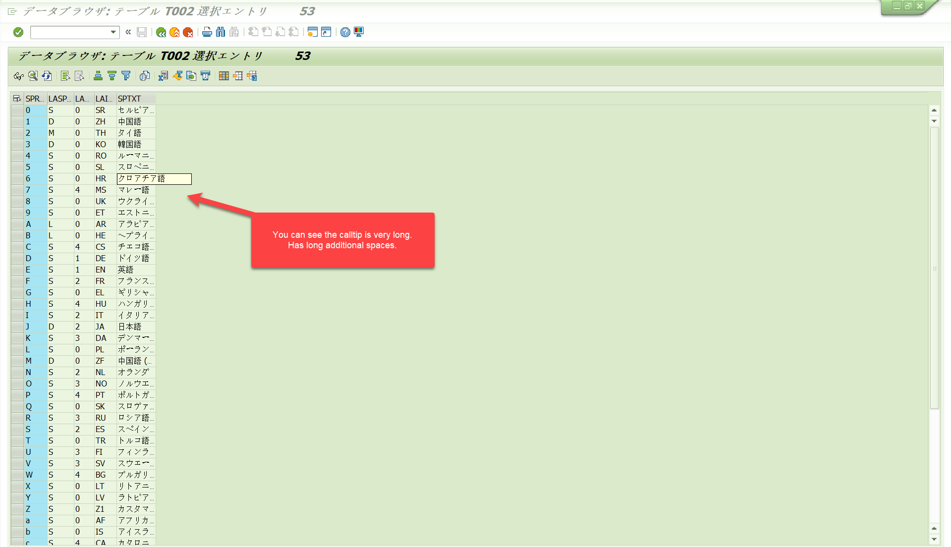
Task: Collapse the command field with double-chevron
Action: [128, 32]
